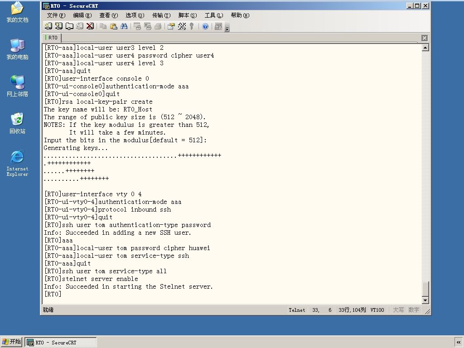
Task: Click the Disconnect red X icon
Action: point(90,26)
